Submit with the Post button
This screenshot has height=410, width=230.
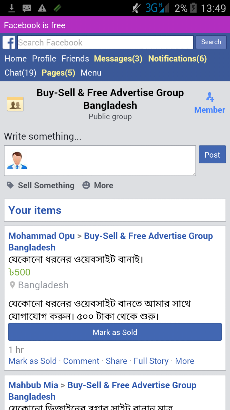[x=212, y=155]
